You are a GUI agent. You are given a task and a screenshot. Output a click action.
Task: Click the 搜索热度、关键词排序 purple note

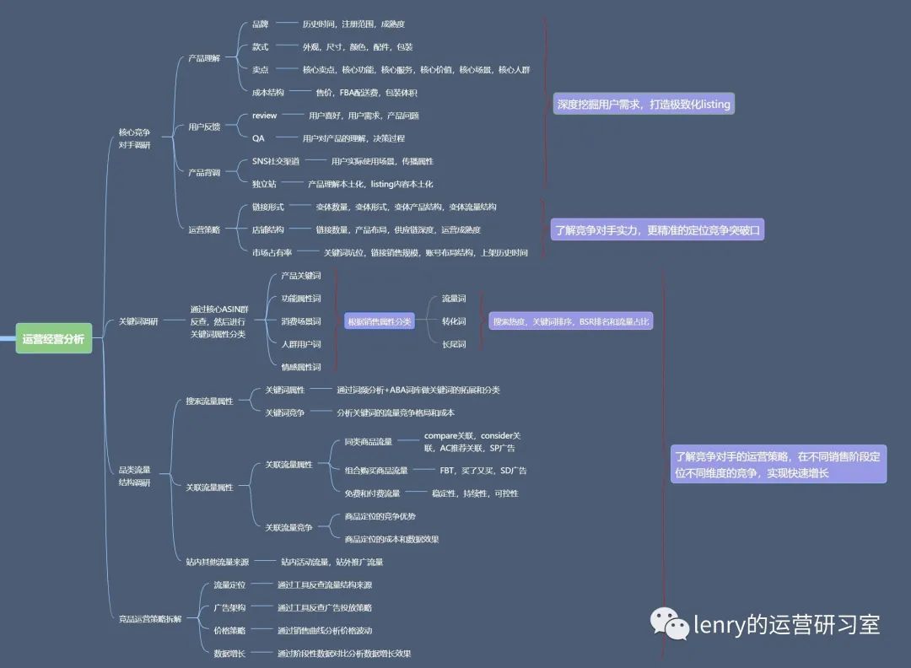click(x=570, y=321)
